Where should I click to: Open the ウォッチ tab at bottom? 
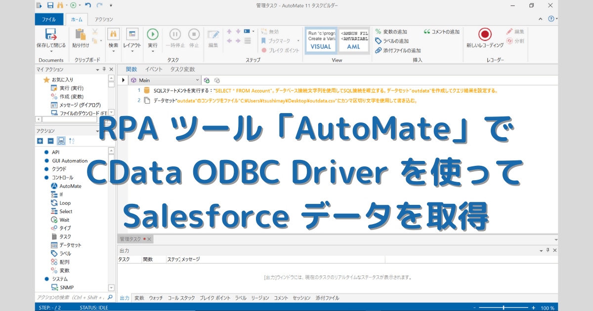[x=156, y=298]
